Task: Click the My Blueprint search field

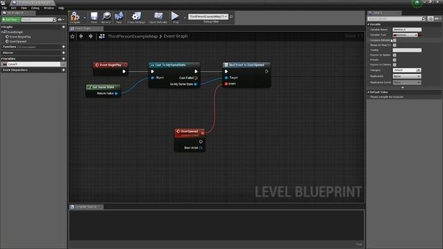Action: [x=39, y=19]
